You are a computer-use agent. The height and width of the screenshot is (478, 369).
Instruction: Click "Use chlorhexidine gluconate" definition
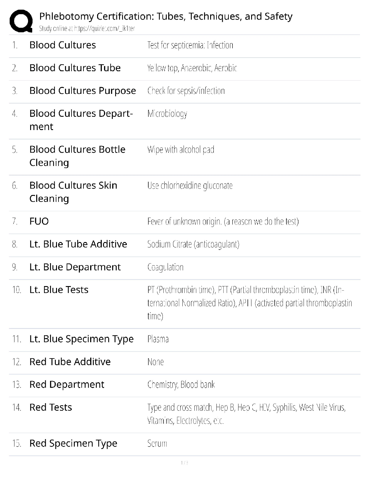click(x=190, y=186)
